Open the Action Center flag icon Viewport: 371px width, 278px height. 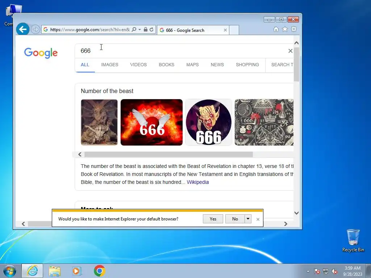click(317, 271)
